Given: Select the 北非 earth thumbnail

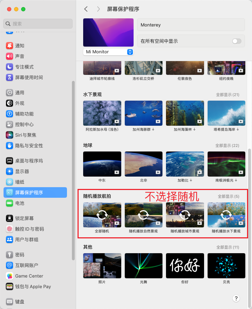Looking at the screenshot, I should point(143,164).
